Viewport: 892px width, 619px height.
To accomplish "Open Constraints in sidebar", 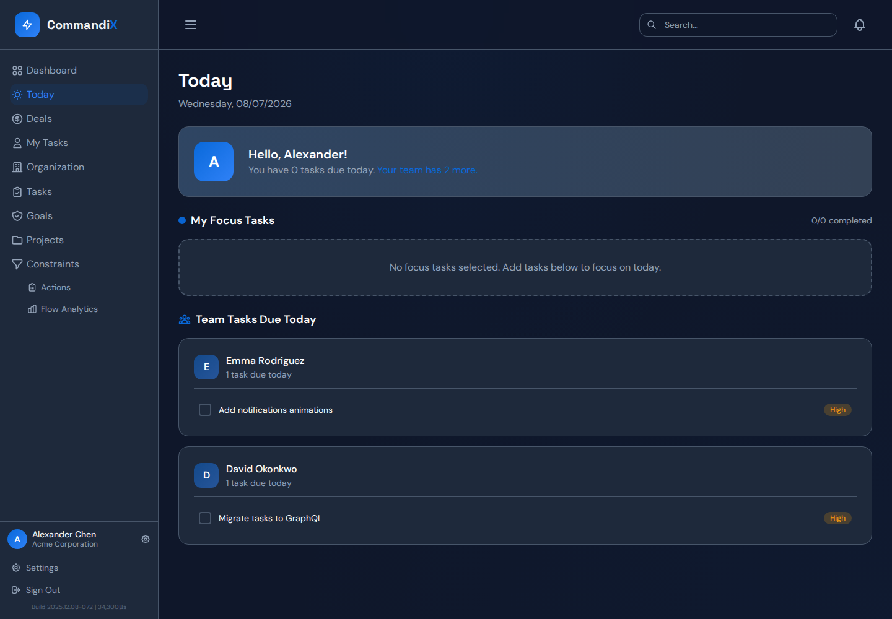I will (x=79, y=264).
